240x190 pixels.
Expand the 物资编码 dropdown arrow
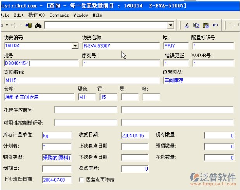click(x=75, y=46)
